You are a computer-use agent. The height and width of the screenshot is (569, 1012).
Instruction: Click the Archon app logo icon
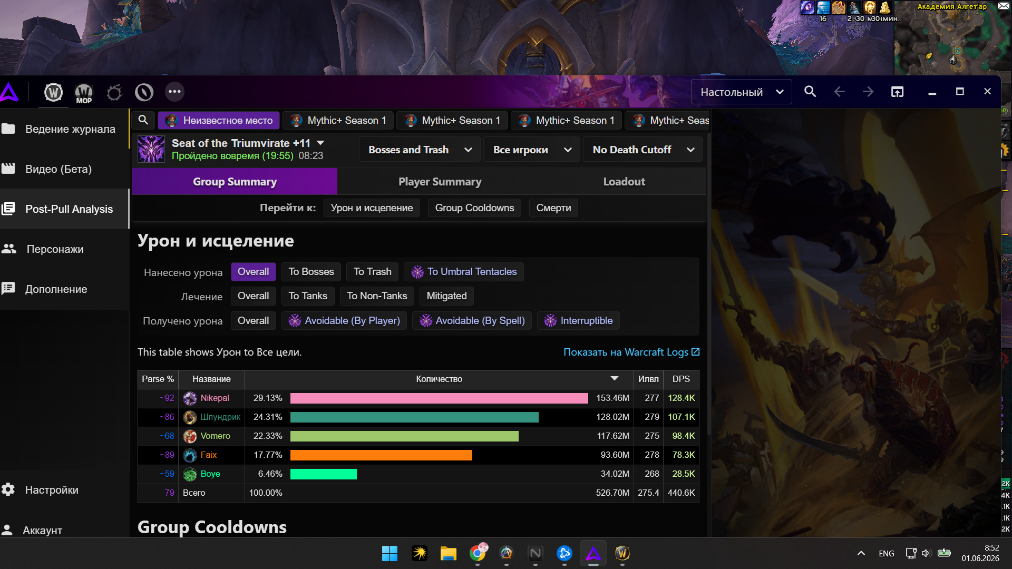[x=9, y=92]
